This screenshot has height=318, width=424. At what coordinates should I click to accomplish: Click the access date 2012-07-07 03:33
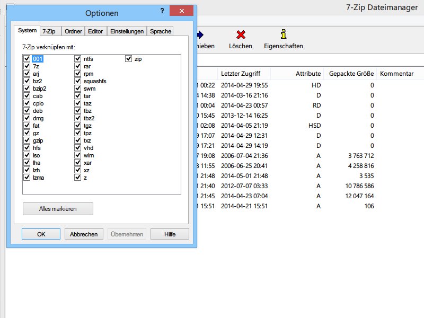[x=244, y=186]
